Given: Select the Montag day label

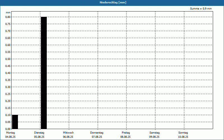Looking at the screenshot, I should point(10,133).
